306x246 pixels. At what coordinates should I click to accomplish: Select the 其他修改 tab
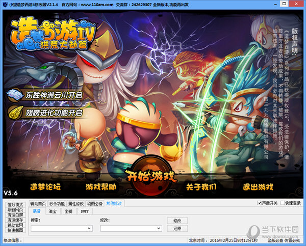[x=114, y=203]
